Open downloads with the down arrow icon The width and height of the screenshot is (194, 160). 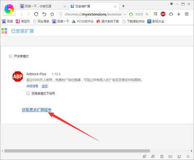[x=178, y=14]
